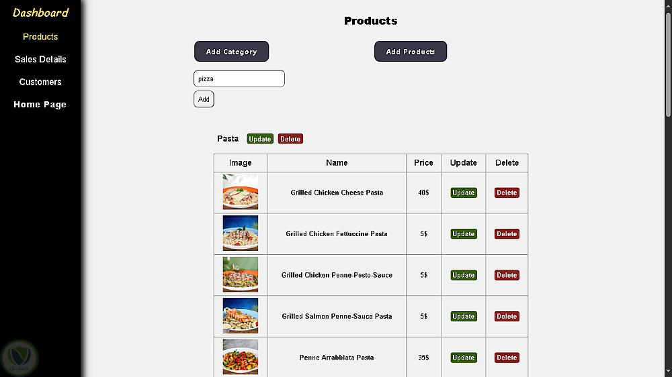Update the Pasta category
672x377 pixels.
click(x=259, y=139)
